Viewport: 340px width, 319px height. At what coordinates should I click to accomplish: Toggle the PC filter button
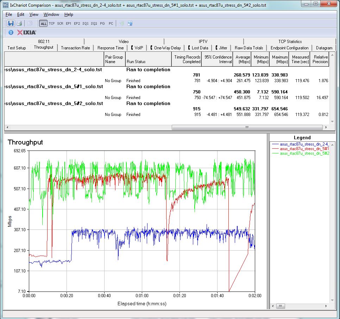111,24
